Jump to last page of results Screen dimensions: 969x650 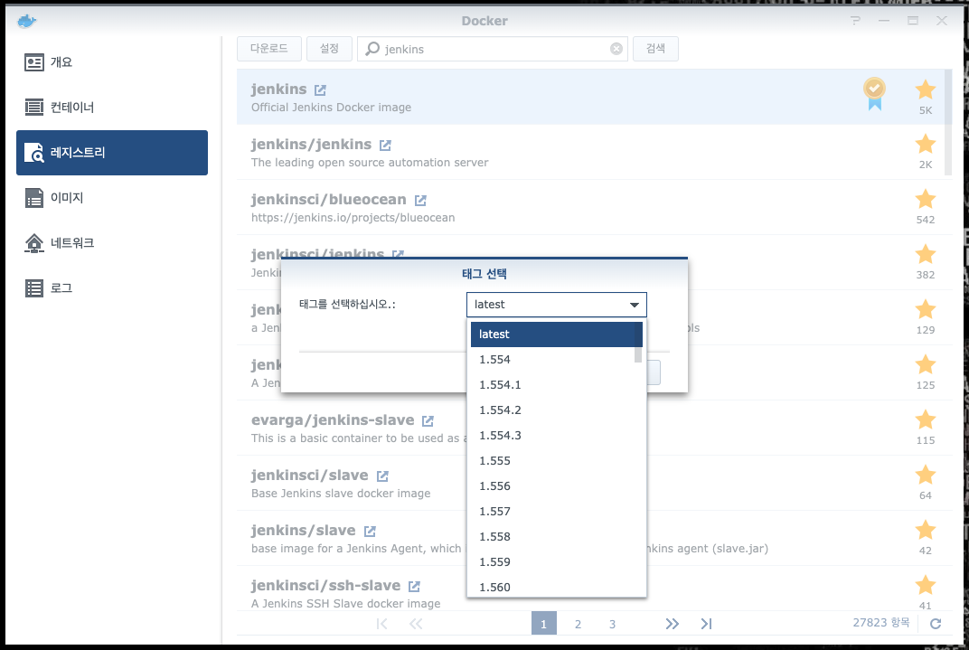(706, 624)
